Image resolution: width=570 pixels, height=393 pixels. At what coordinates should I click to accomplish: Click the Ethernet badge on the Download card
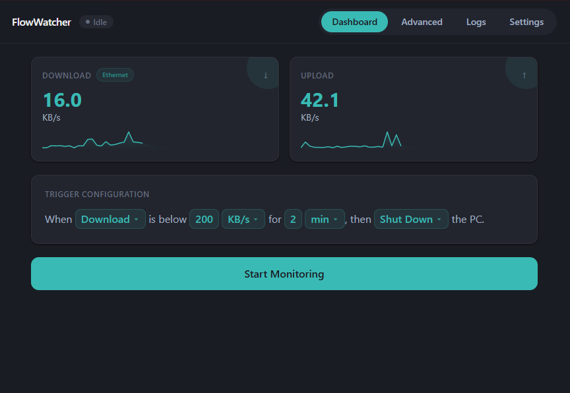click(115, 75)
